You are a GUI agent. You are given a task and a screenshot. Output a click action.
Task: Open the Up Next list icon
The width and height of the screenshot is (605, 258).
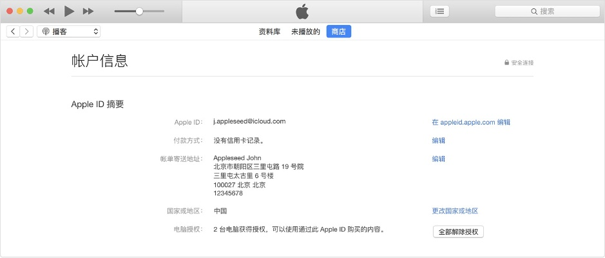tap(439, 11)
